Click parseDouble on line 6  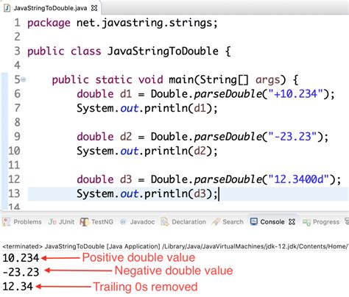(228, 94)
